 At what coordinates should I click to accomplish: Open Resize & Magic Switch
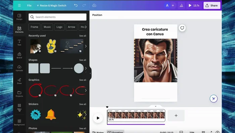pyautogui.click(x=51, y=6)
